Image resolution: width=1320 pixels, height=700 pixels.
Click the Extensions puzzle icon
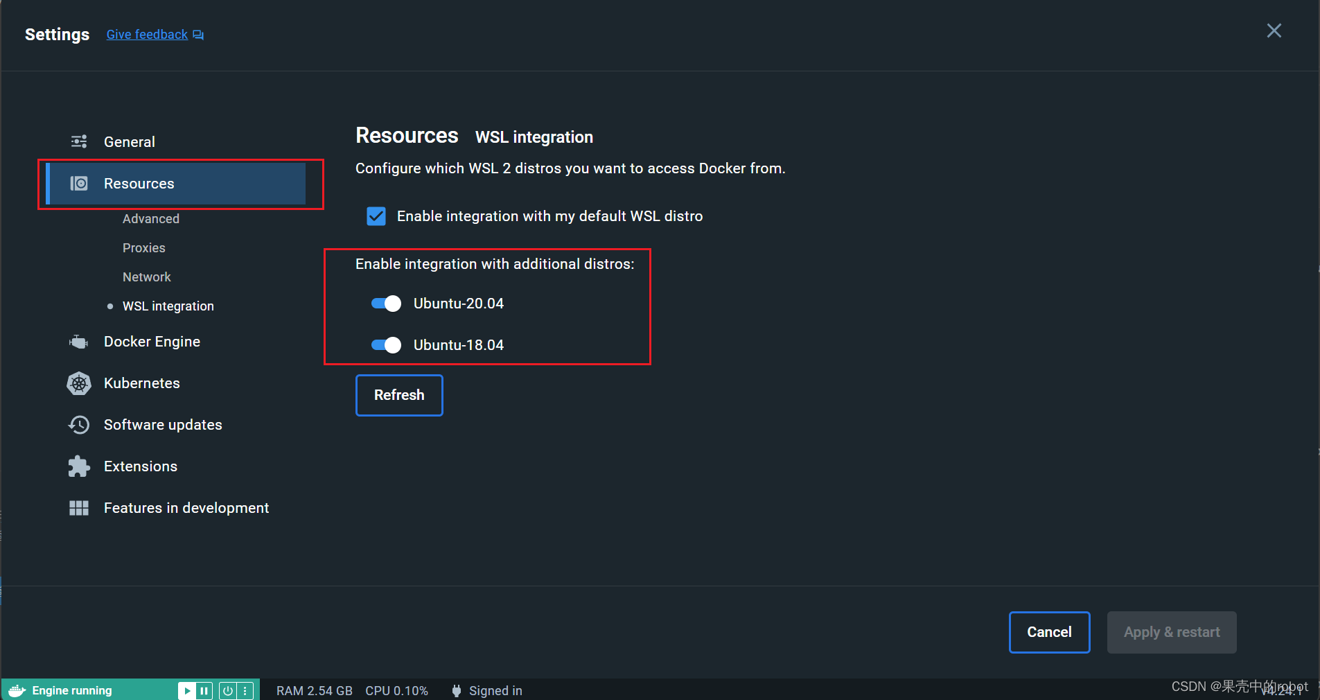click(x=79, y=466)
